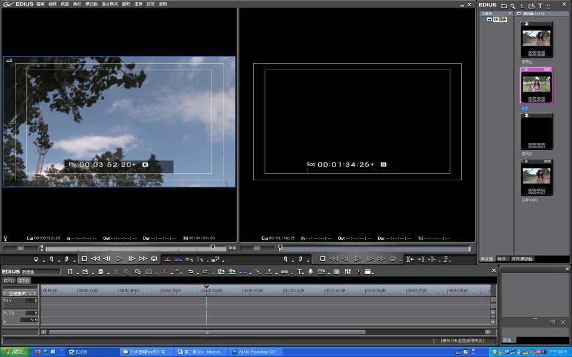Image resolution: width=572 pixels, height=357 pixels.
Task: Click the microphone voice-over icon
Action: tap(310, 272)
